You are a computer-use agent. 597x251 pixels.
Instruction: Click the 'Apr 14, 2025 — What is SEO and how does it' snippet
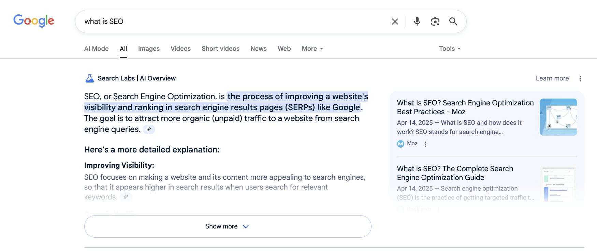tap(459, 123)
